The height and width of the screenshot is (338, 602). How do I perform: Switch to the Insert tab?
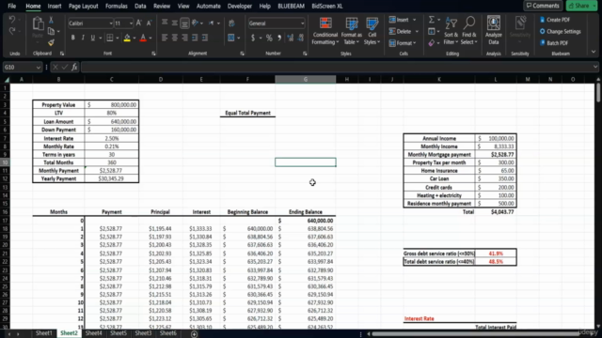[x=55, y=7]
